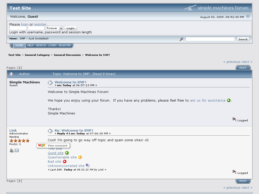This screenshot has height=194, width=259.
Task: Click the Good site link
Action: 56,153
